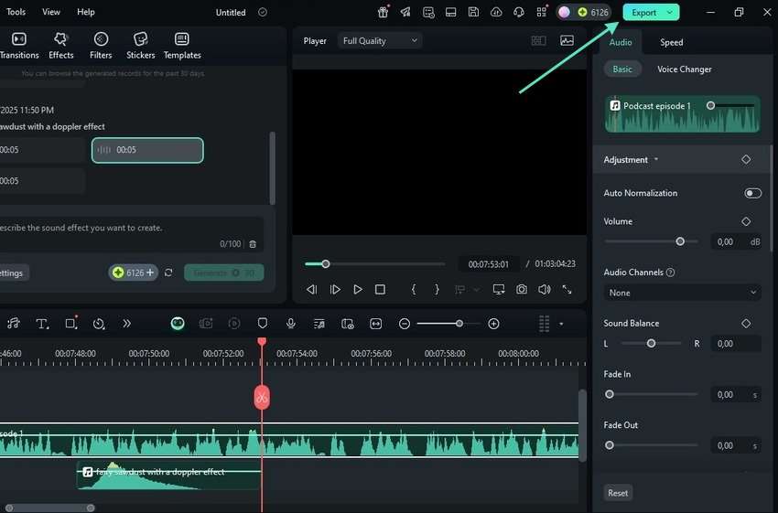Open the Stickers panel
The width and height of the screenshot is (778, 513).
pyautogui.click(x=140, y=46)
